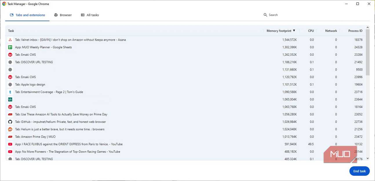Image resolution: width=375 pixels, height=181 pixels.
Task: Click the memory value 1,302,396K
Action: pos(290,47)
